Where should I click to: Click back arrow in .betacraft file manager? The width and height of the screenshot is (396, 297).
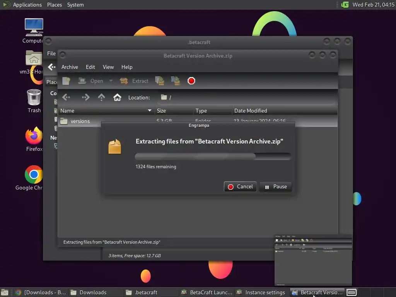(51, 67)
